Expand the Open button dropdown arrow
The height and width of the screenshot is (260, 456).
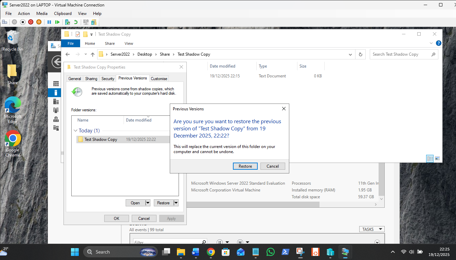tap(147, 203)
